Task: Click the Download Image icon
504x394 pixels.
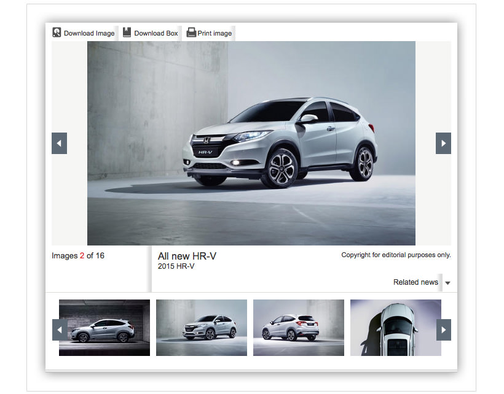Action: tap(57, 33)
